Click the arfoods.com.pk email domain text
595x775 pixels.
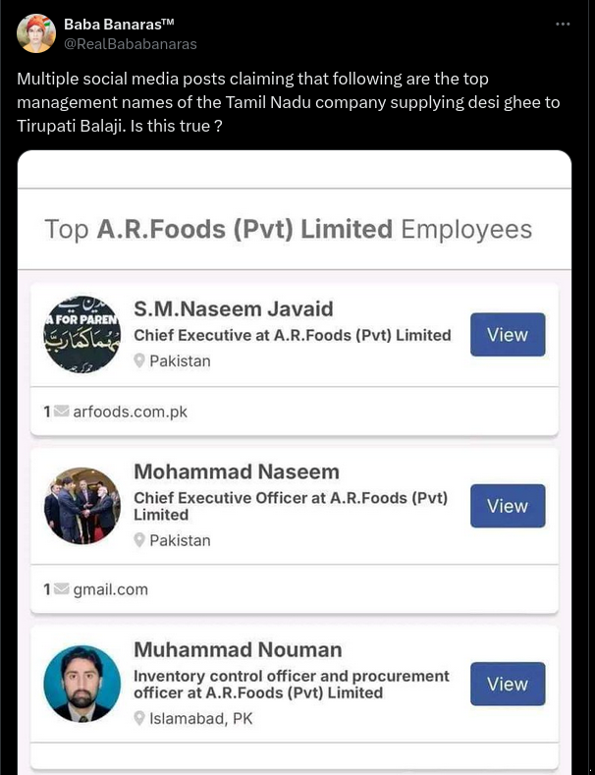[x=130, y=412]
